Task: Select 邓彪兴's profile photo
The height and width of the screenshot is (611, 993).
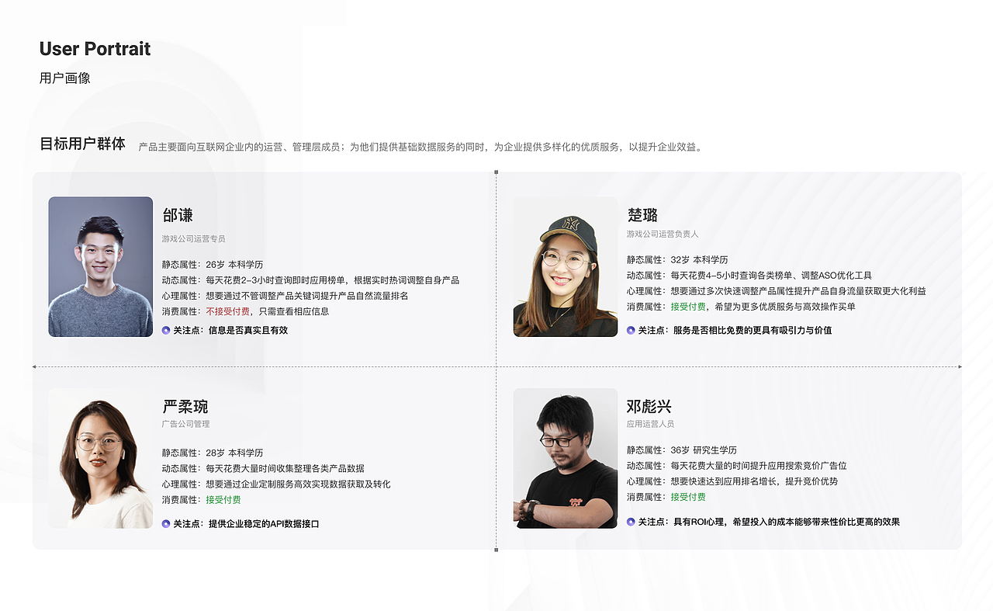Action: click(566, 458)
